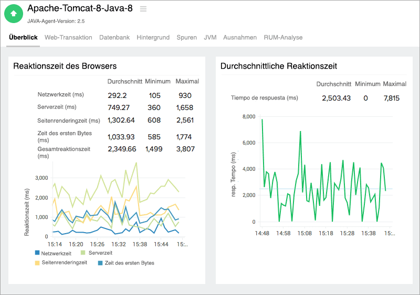Open the hamburger menu beside Apache-Tomcat-8-Java-8

tap(143, 9)
